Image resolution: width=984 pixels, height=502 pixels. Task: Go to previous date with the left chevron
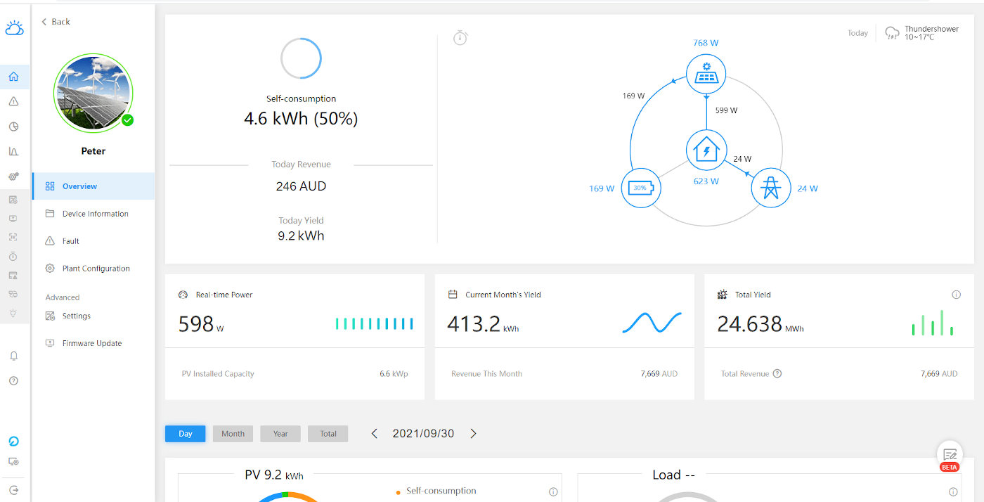[374, 434]
